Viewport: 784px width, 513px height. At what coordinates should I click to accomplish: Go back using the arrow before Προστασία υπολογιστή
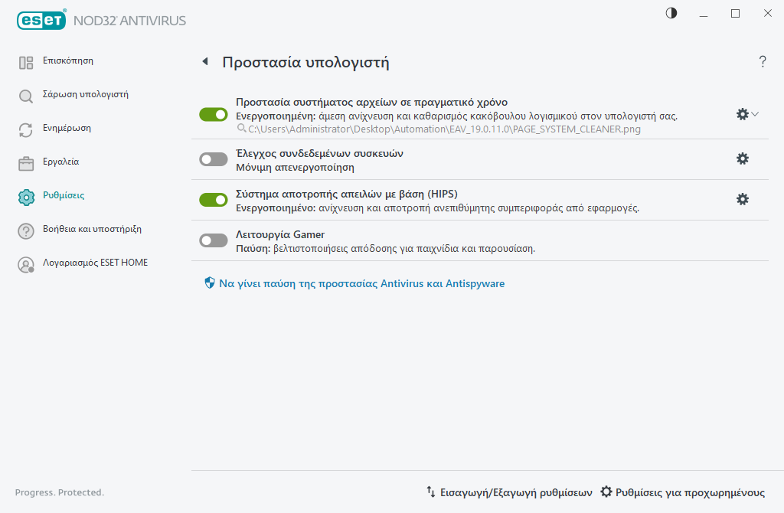pos(204,62)
